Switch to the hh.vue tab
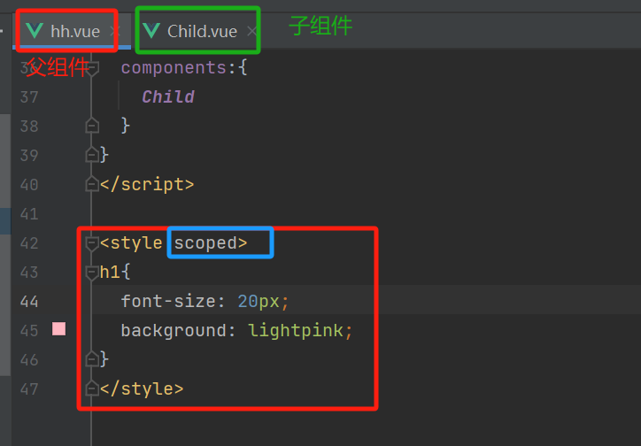The height and width of the screenshot is (446, 641). click(74, 32)
